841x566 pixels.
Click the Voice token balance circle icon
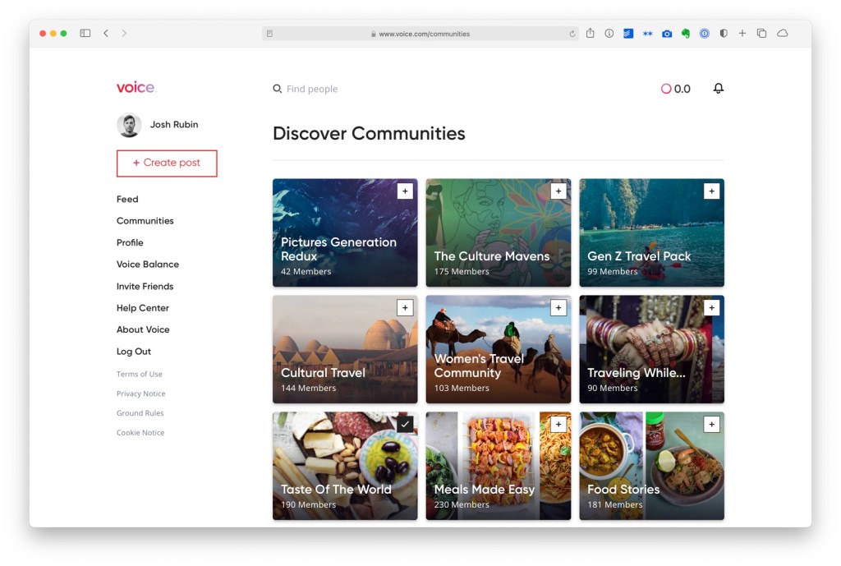point(666,89)
